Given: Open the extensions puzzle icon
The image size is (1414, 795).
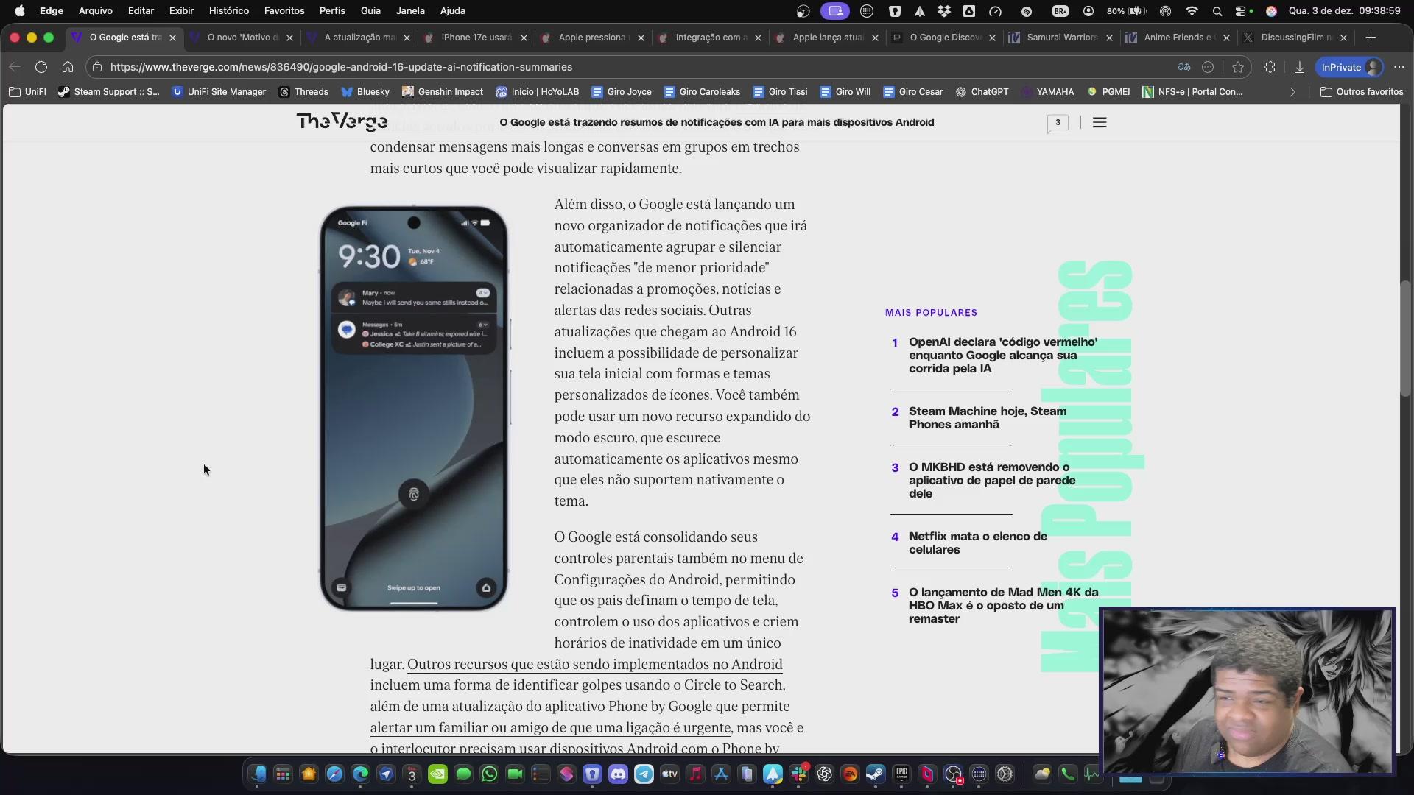Looking at the screenshot, I should point(1270,67).
